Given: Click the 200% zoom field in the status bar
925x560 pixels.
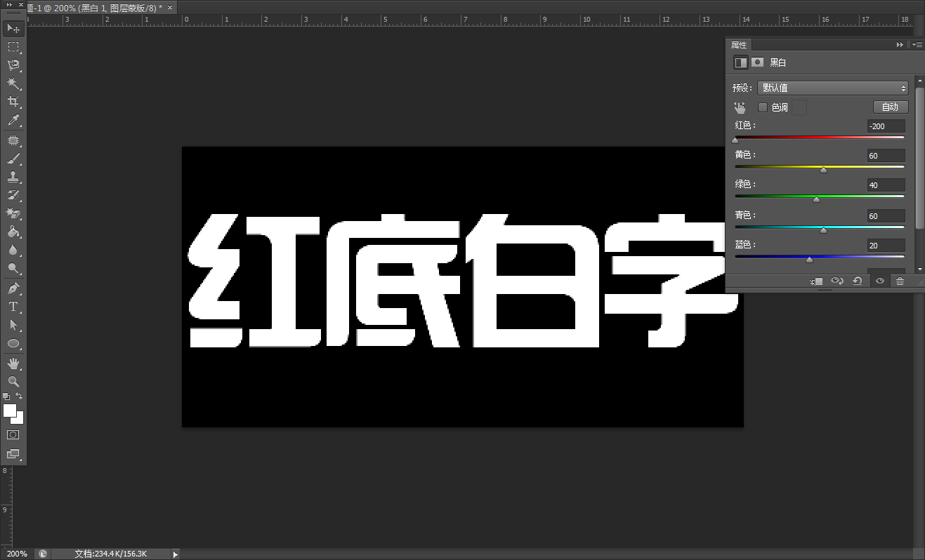Looking at the screenshot, I should 17,554.
